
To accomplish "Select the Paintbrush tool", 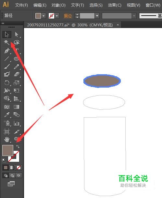I will [x=7, y=66].
